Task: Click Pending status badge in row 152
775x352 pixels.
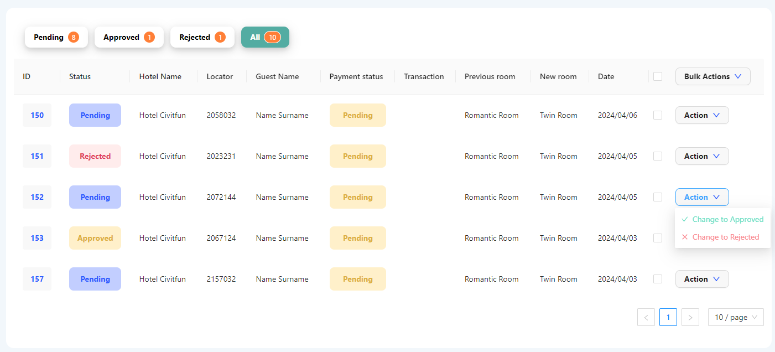Action: click(95, 197)
